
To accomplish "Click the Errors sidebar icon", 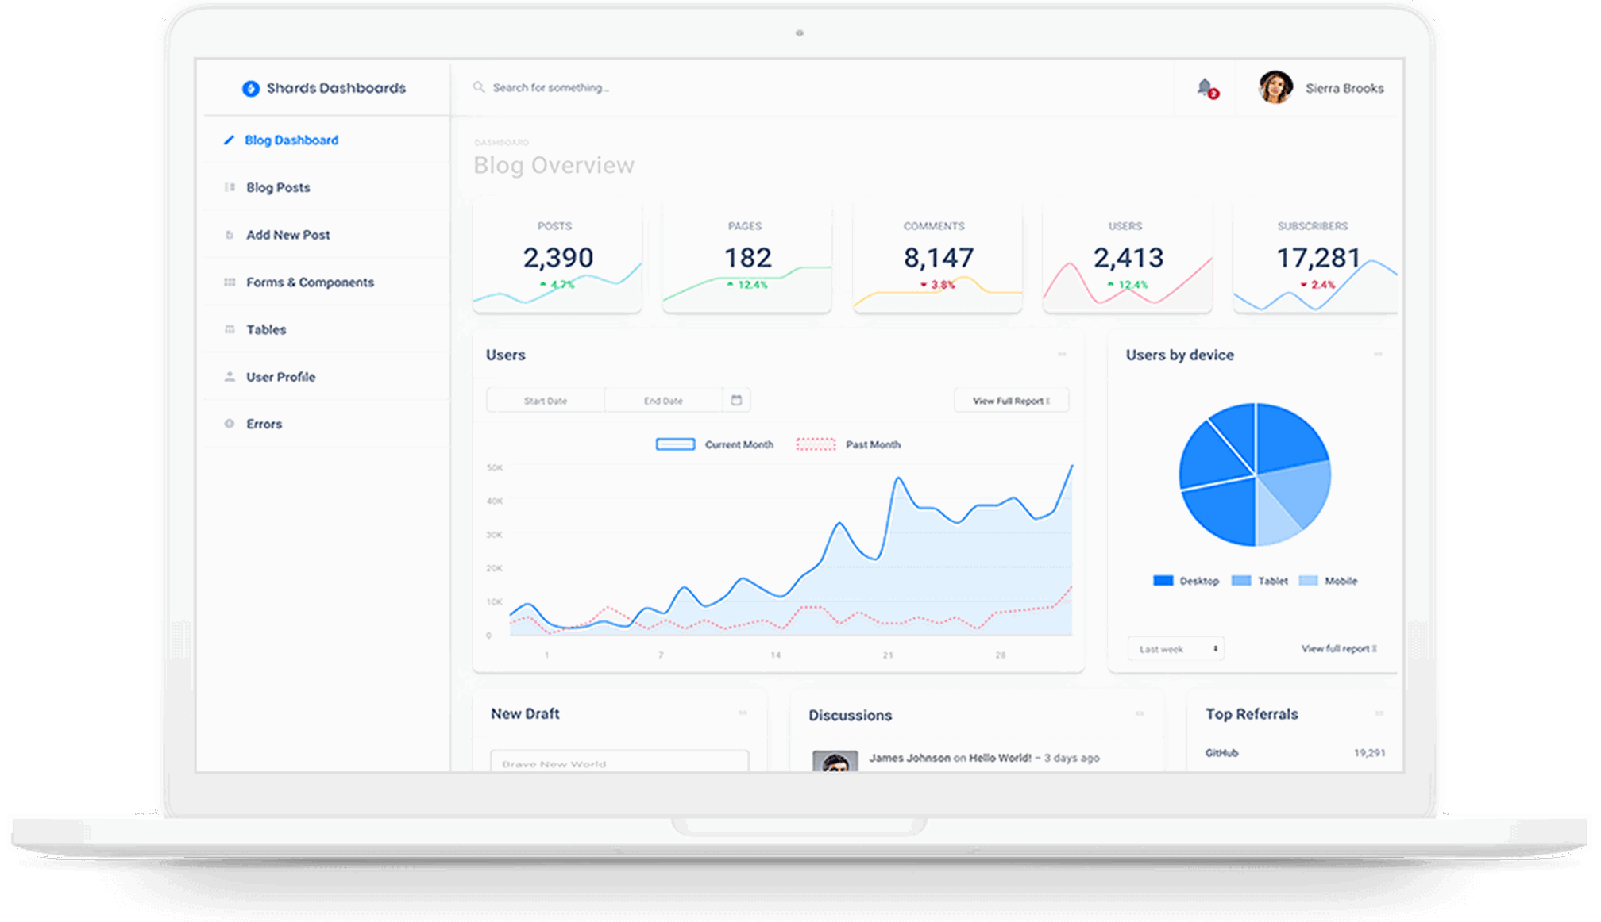I will [x=230, y=424].
